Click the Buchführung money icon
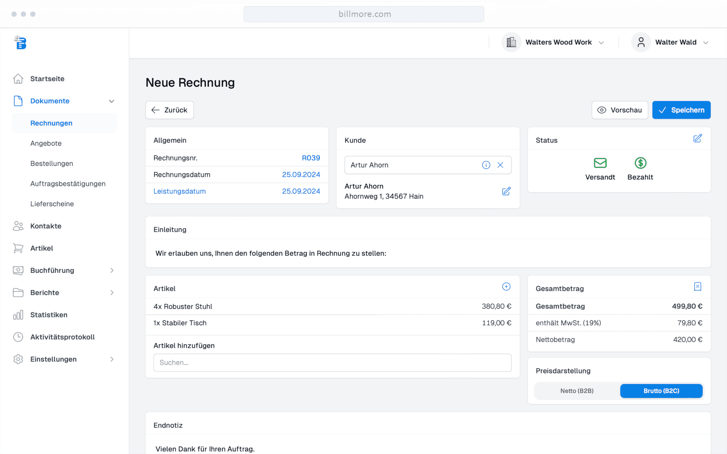This screenshot has width=727, height=454. point(18,270)
